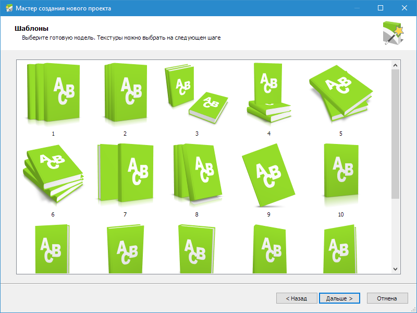Choose template 10 with a single upright book
The image size is (417, 313).
click(341, 174)
